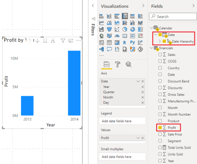The width and height of the screenshot is (197, 164).
Task: Collapse the financials table
Action: click(152, 48)
